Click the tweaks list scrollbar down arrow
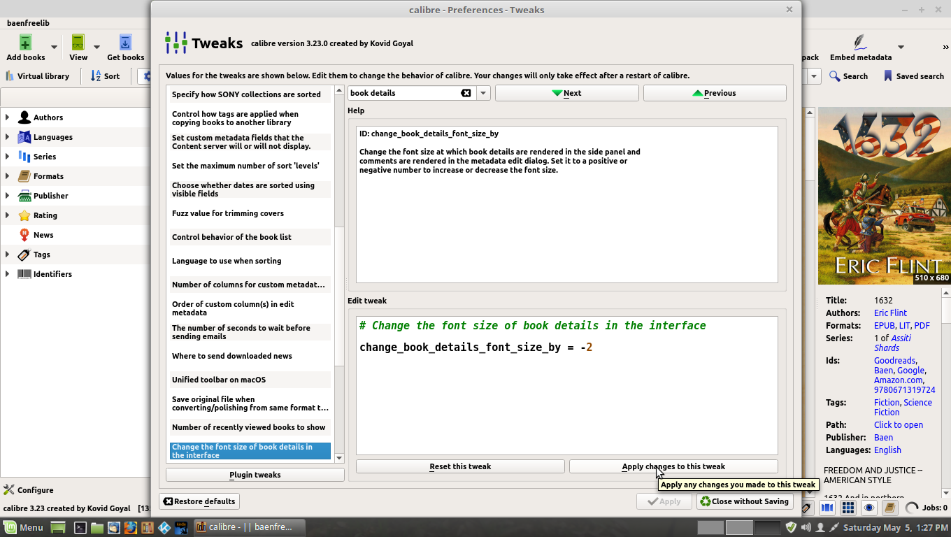Viewport: 951px width, 537px height. click(340, 458)
